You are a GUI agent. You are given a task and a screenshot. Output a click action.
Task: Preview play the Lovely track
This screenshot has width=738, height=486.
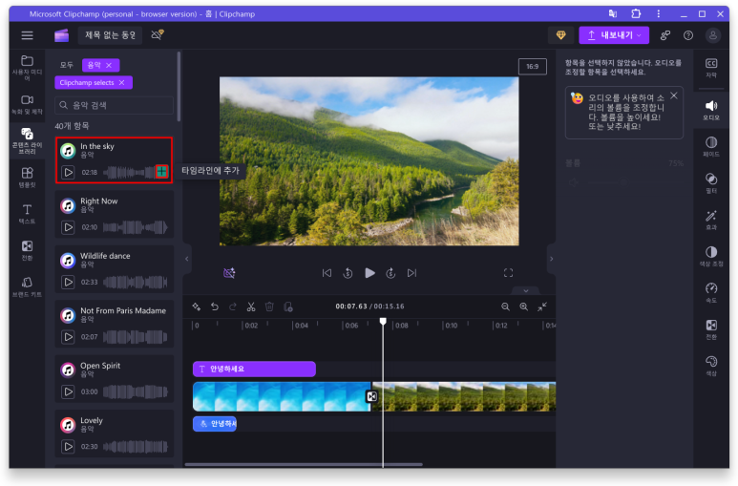tap(68, 447)
